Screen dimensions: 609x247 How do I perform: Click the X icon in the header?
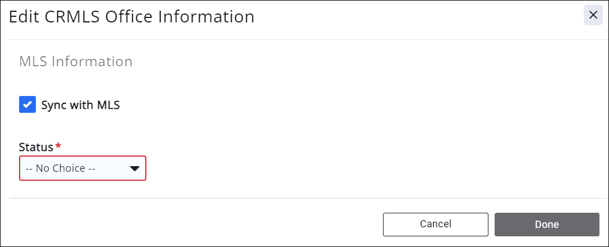point(593,15)
